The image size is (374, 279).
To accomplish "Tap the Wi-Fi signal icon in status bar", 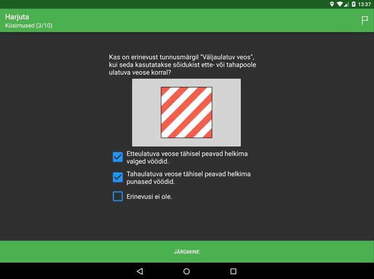I will (340, 4).
